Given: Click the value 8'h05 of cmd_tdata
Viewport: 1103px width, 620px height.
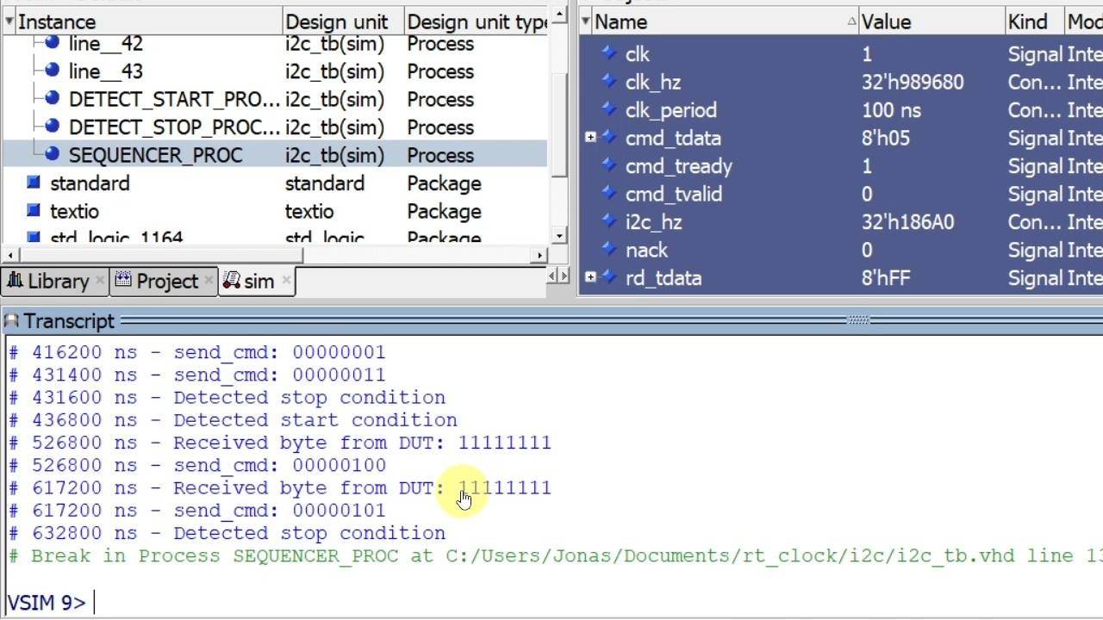Looking at the screenshot, I should 885,138.
